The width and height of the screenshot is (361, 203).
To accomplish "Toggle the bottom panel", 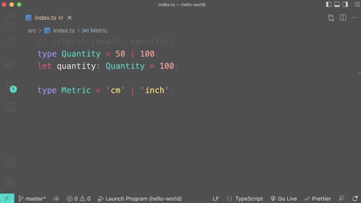I will pyautogui.click(x=337, y=5).
